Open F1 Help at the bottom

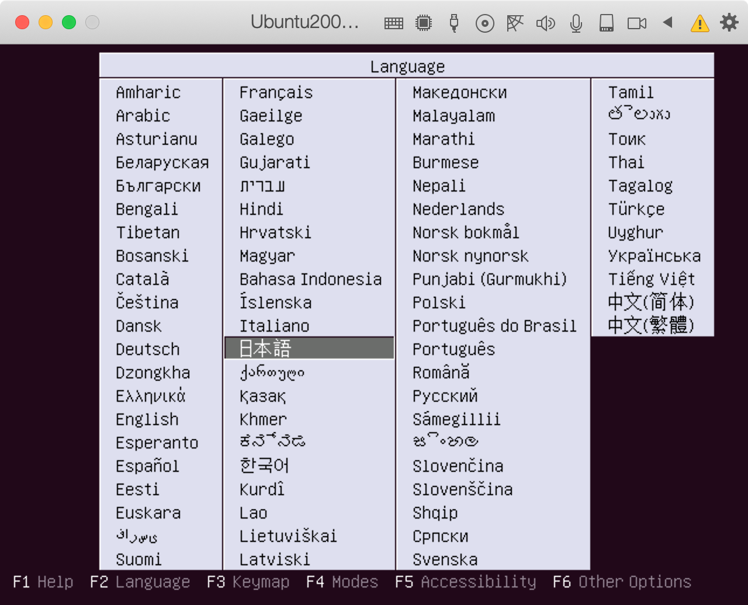click(43, 582)
